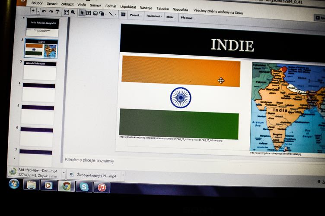Open the Upravit menu

pyautogui.click(x=52, y=4)
